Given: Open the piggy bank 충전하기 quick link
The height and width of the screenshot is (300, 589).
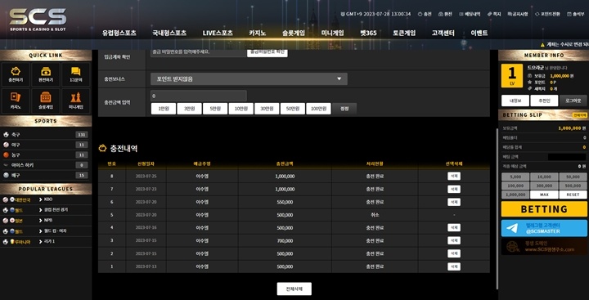Looking at the screenshot, I should (16, 74).
